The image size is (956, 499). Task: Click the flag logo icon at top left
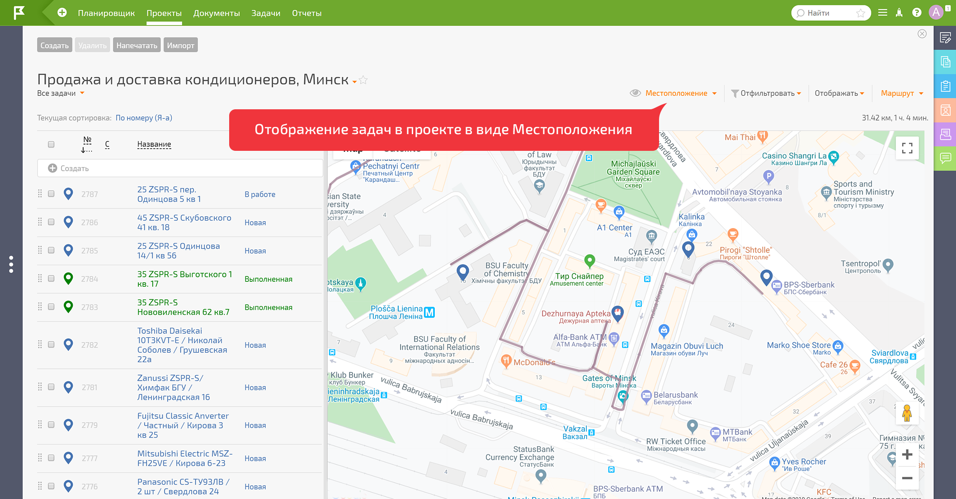[19, 13]
